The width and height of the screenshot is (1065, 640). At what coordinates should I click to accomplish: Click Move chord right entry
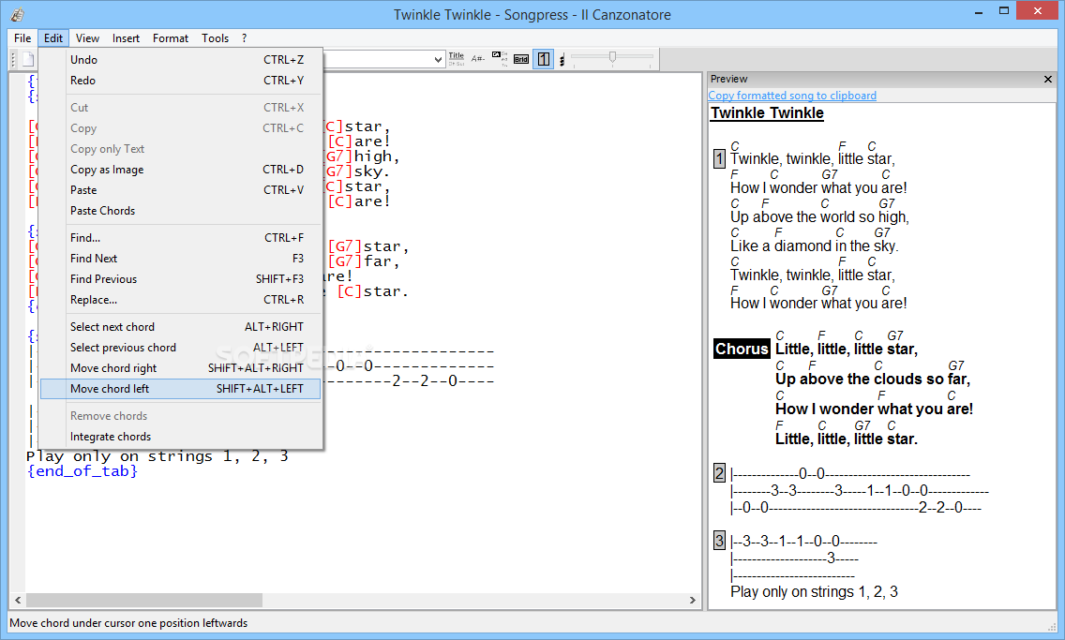(x=181, y=368)
